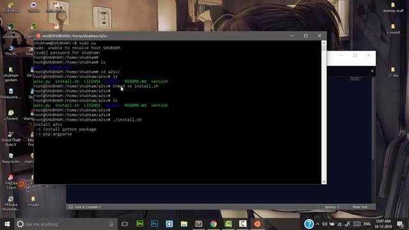Minimize the background editor window
This screenshot has width=409, height=230.
click(x=341, y=56)
